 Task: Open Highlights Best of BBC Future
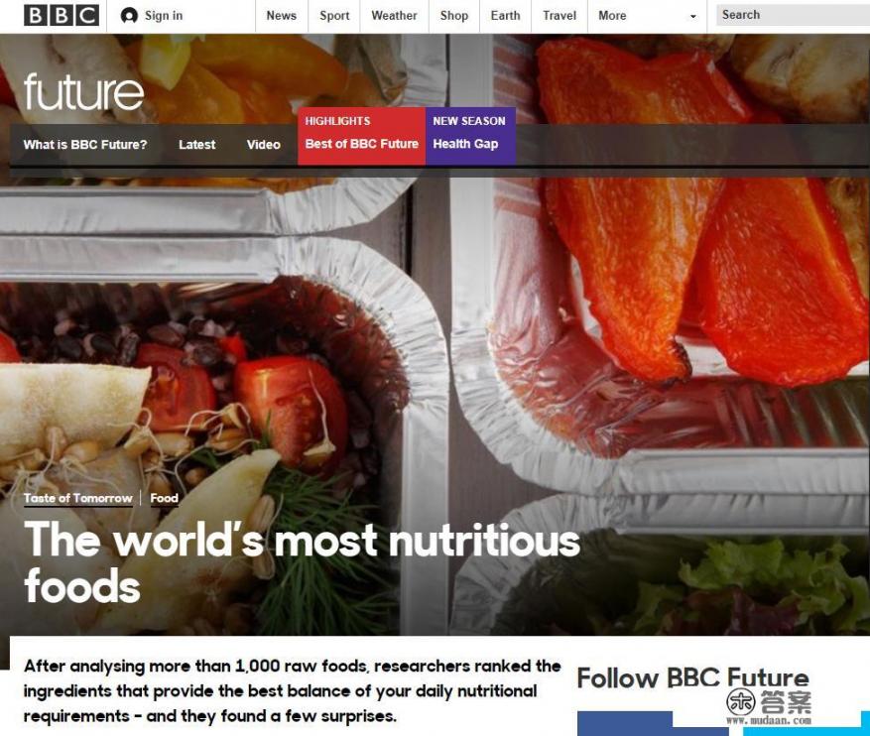tap(362, 136)
